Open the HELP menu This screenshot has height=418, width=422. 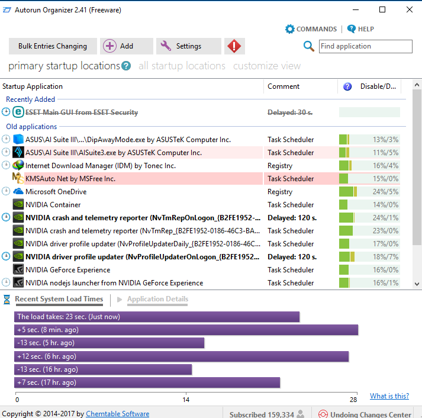(x=360, y=29)
